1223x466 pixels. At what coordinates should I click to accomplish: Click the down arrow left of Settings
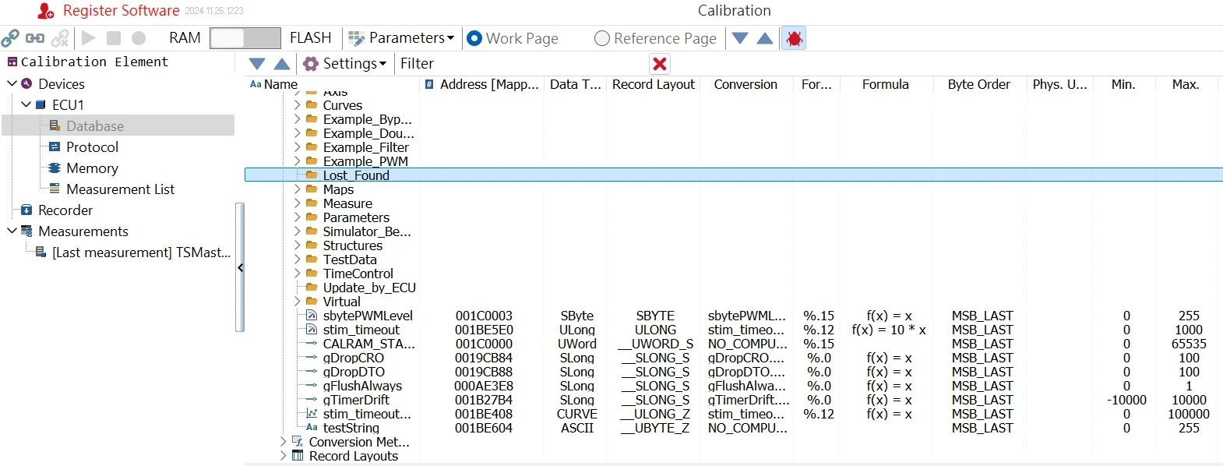click(257, 63)
